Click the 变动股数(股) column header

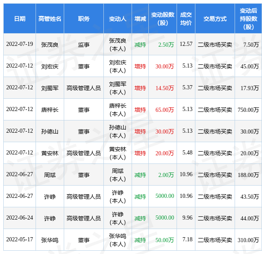coord(163,18)
